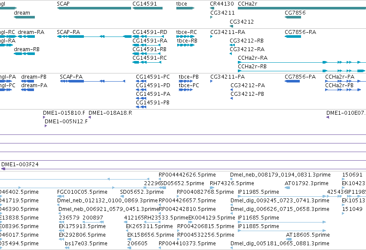Image resolution: width=366 pixels, height=250 pixels.
Task: Select the dream gene label
Action: [22, 13]
